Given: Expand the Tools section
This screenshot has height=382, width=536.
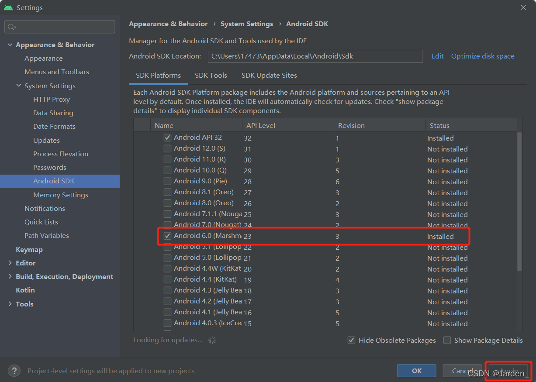Looking at the screenshot, I should point(10,304).
